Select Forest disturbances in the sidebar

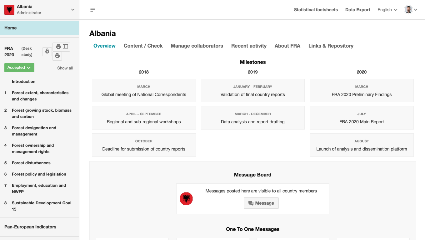[30, 163]
